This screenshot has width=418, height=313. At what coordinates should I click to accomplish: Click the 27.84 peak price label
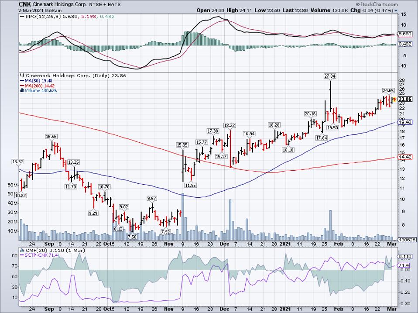pos(330,76)
